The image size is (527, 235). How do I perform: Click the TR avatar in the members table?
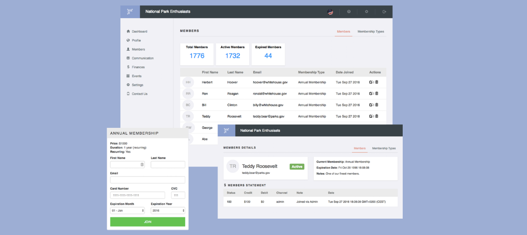[x=188, y=116]
